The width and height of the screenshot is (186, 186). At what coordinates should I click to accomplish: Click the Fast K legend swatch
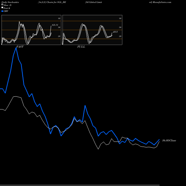(x=2, y=7)
